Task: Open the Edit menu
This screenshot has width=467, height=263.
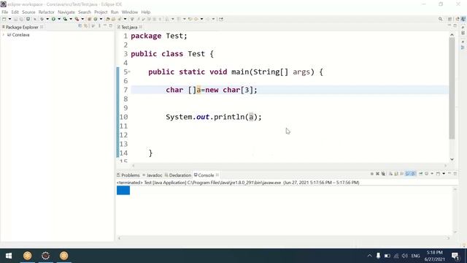Action: pos(15,12)
